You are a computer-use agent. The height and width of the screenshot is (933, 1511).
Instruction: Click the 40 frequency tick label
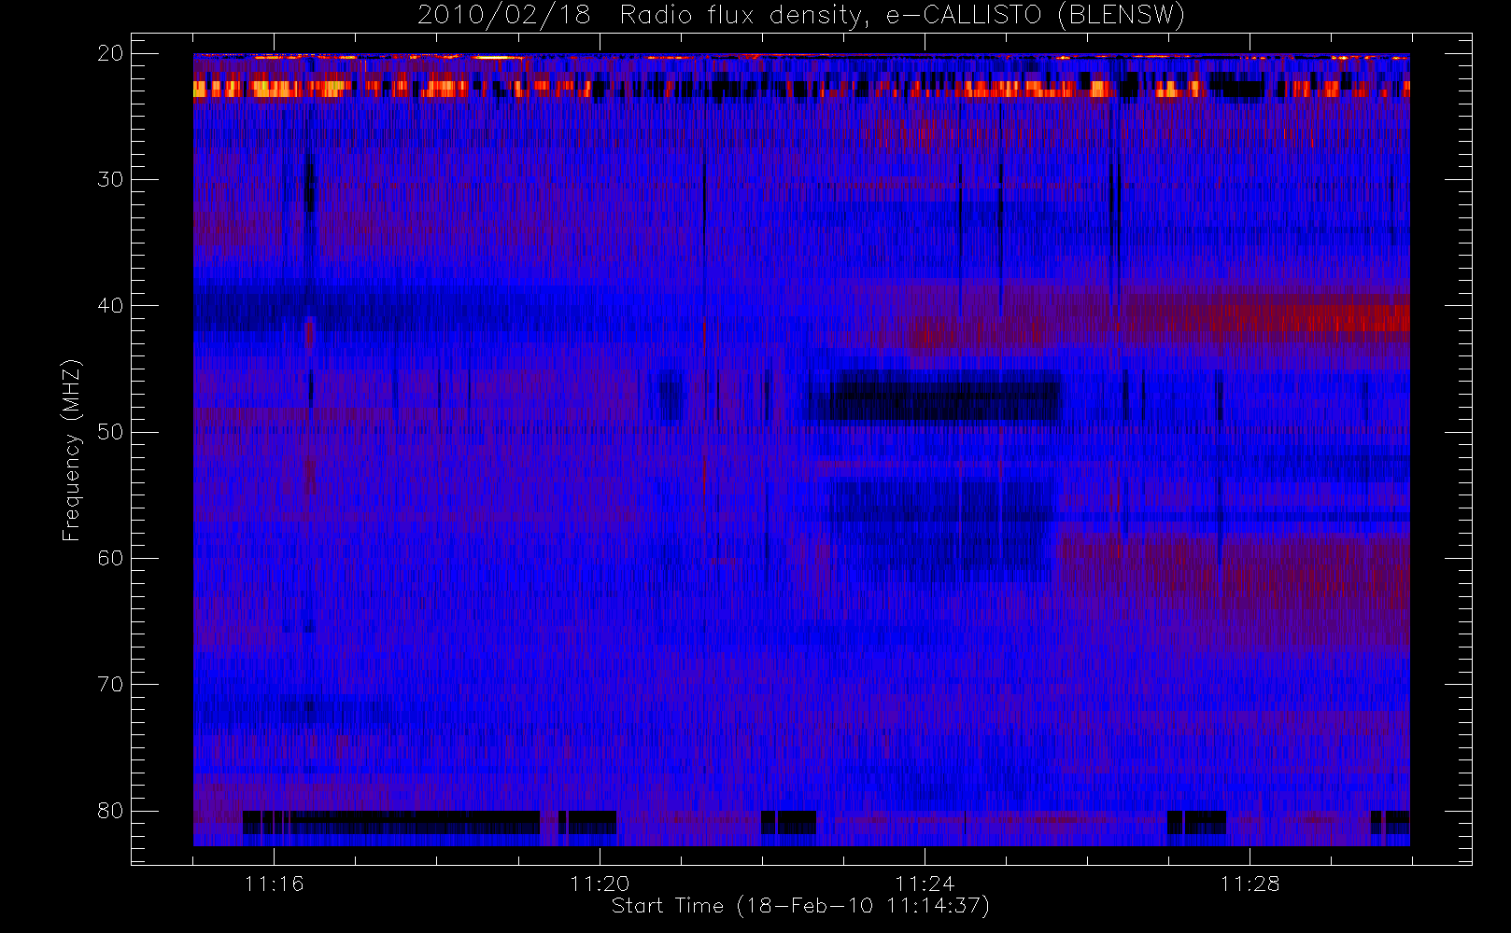pos(110,305)
